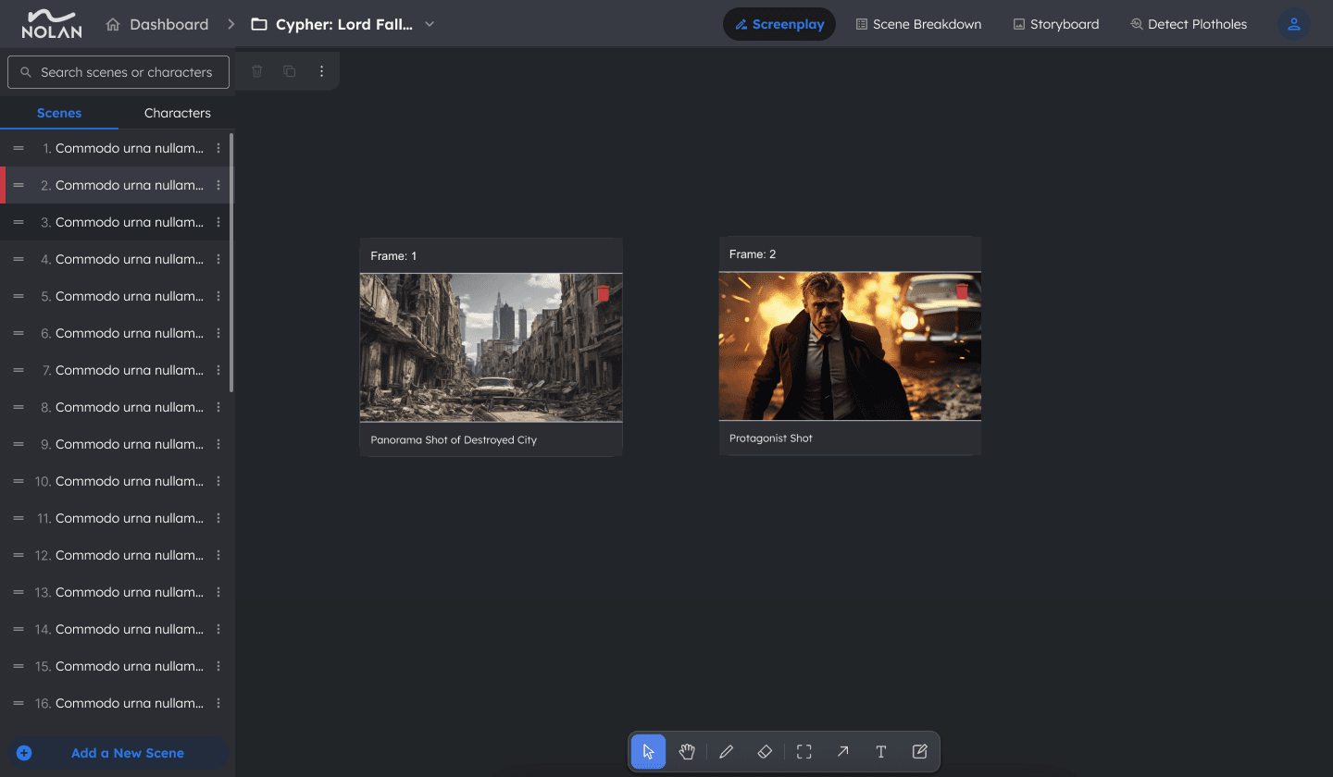This screenshot has height=777, width=1333.
Task: Open the top toolbar overflow menu
Action: [x=321, y=70]
